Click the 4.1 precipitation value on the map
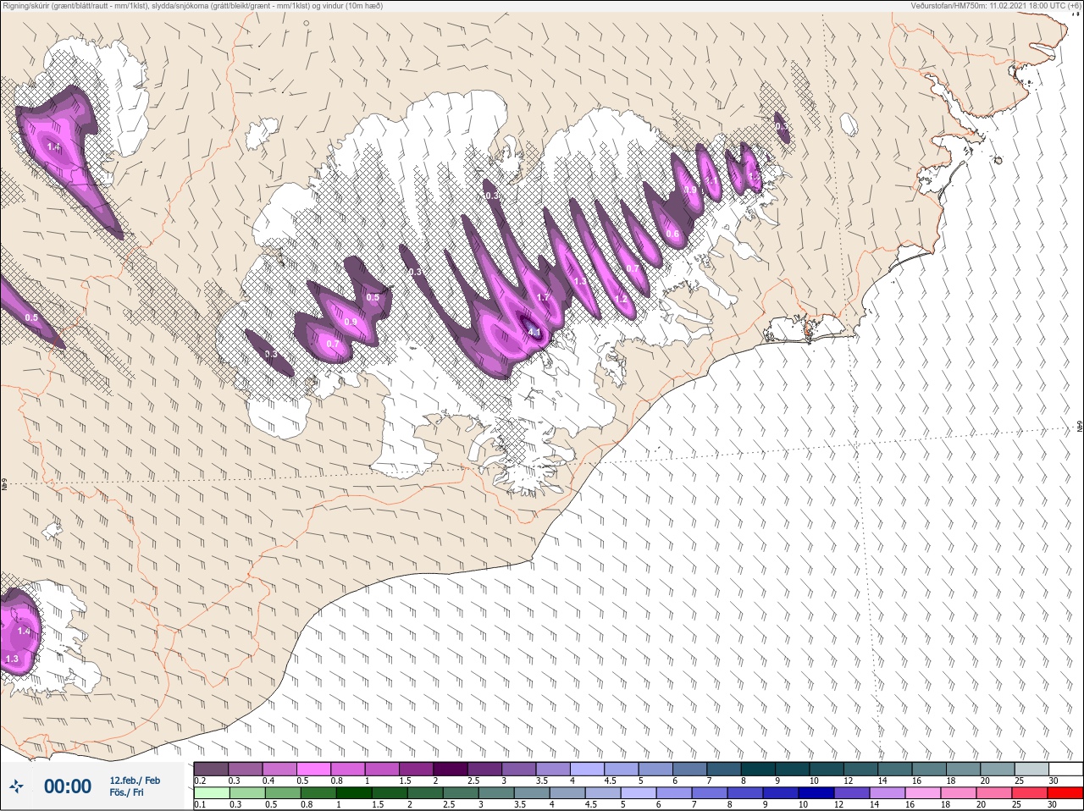The image size is (1084, 811). tap(534, 333)
